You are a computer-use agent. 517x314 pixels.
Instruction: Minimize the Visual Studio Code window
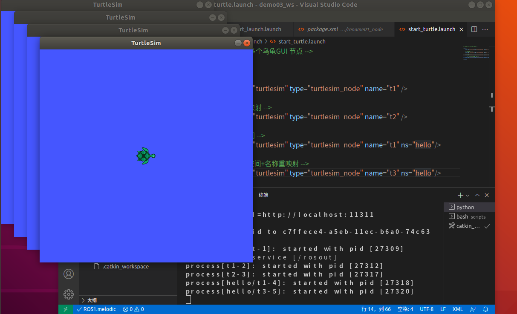pos(472,5)
